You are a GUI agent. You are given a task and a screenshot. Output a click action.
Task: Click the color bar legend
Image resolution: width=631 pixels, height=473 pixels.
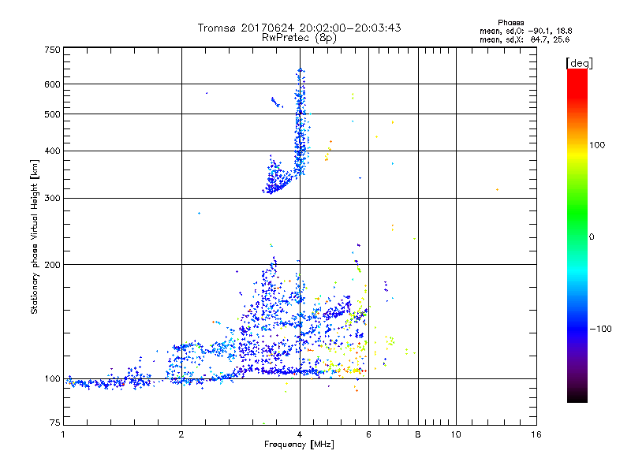tap(577, 235)
